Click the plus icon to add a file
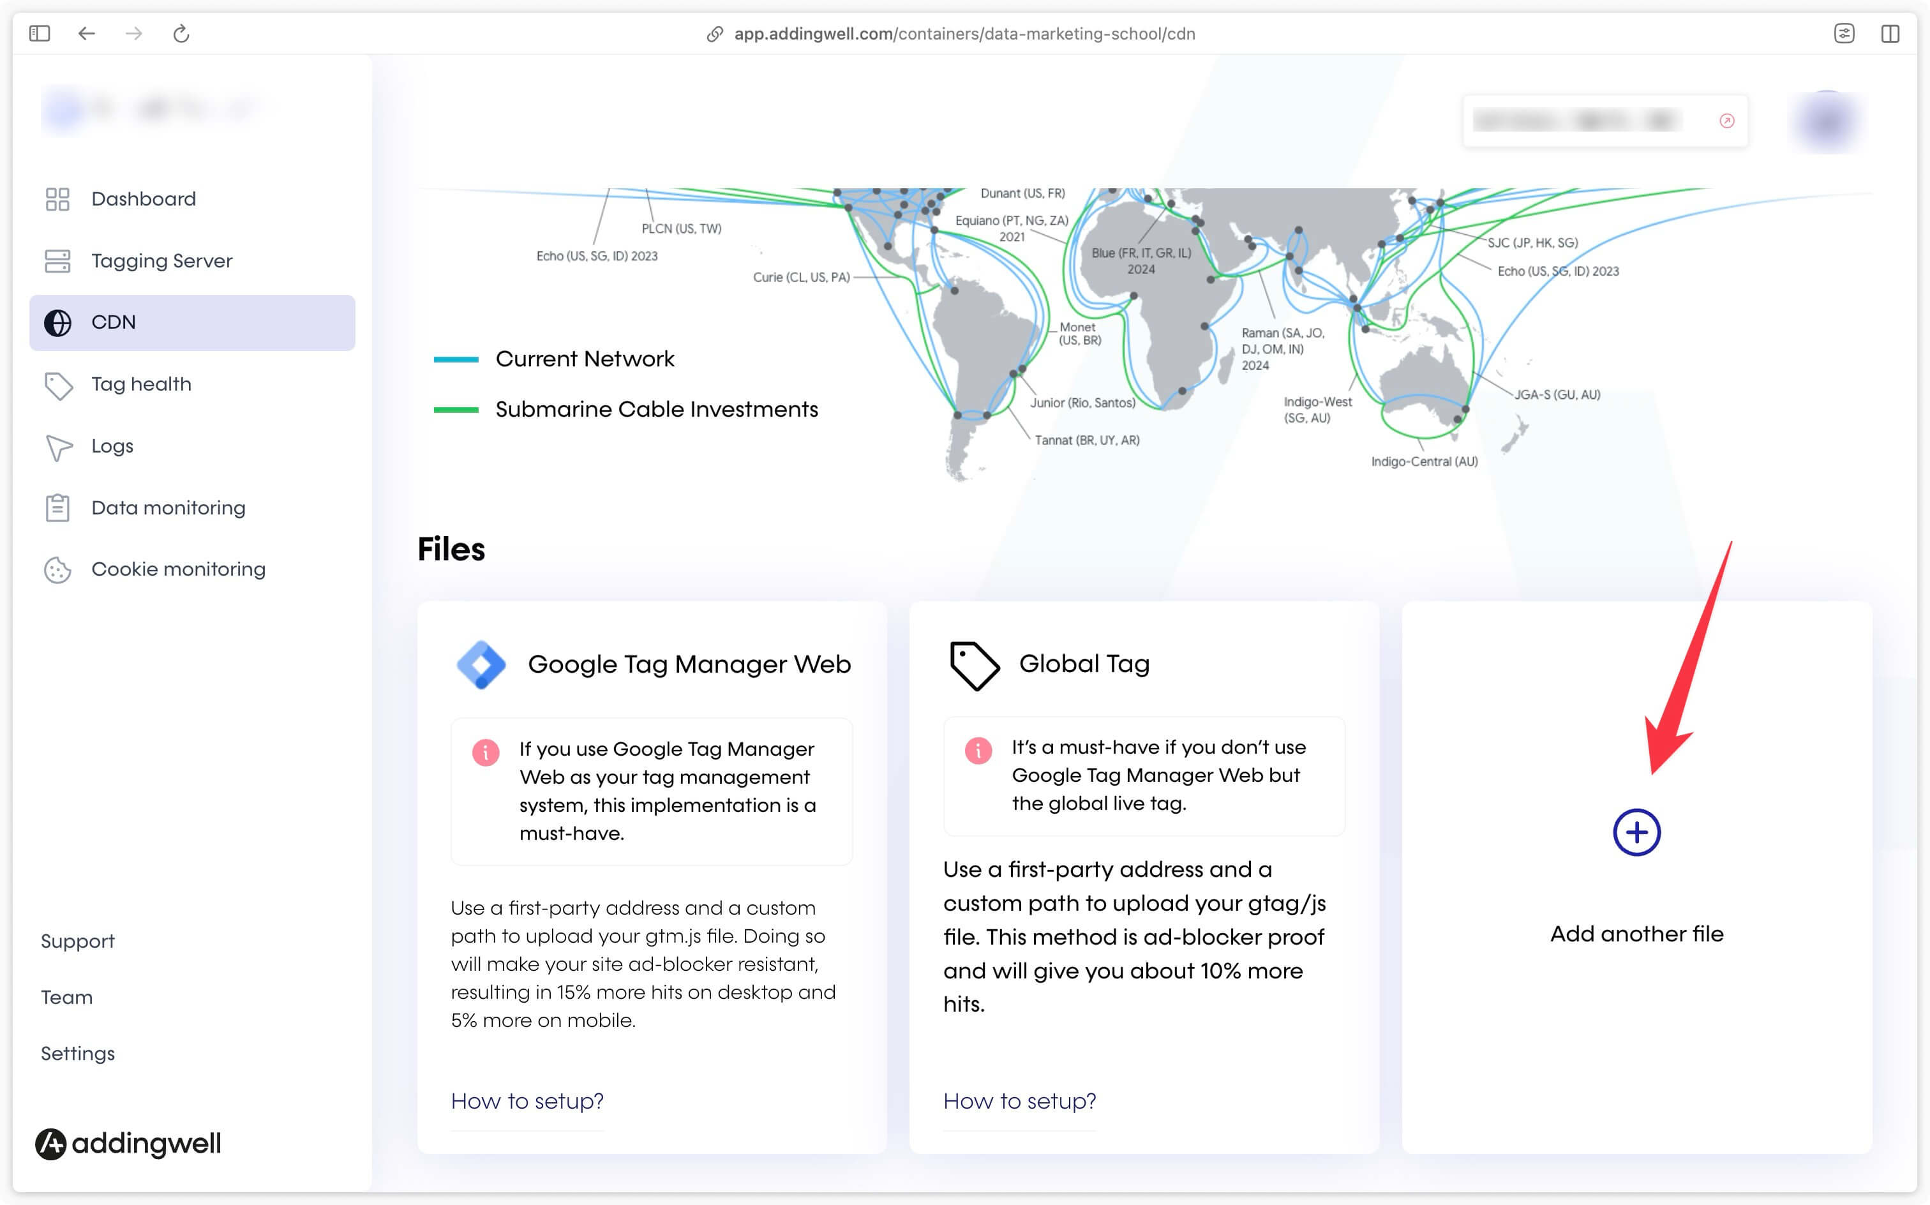This screenshot has height=1205, width=1930. click(x=1637, y=833)
